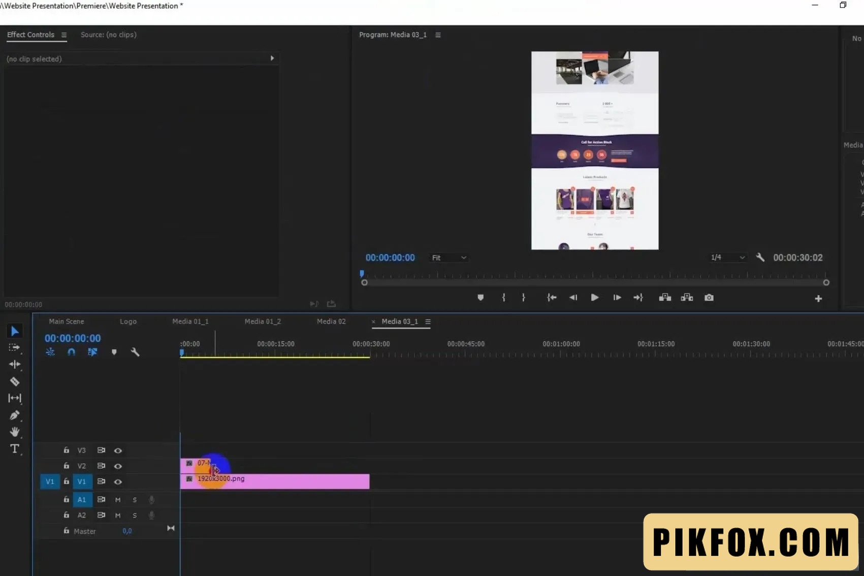
Task: Select the Track Select Forward tool
Action: point(15,347)
